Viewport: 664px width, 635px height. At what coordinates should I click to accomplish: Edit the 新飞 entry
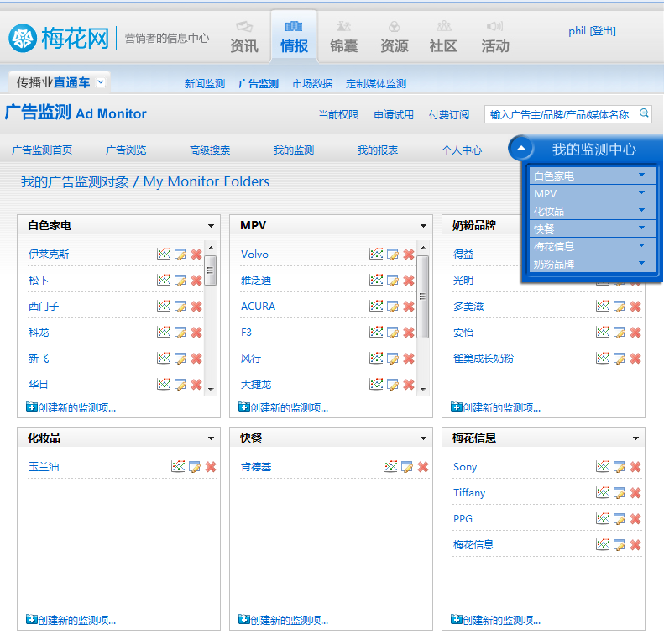click(180, 359)
